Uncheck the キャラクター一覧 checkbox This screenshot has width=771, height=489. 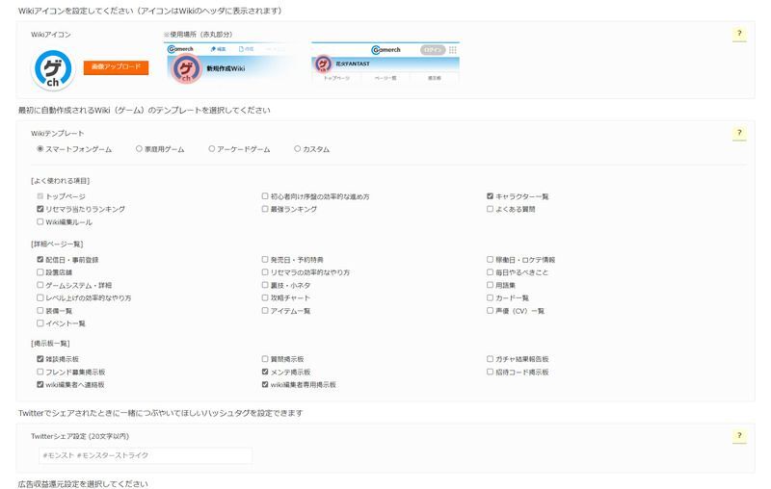(491, 196)
